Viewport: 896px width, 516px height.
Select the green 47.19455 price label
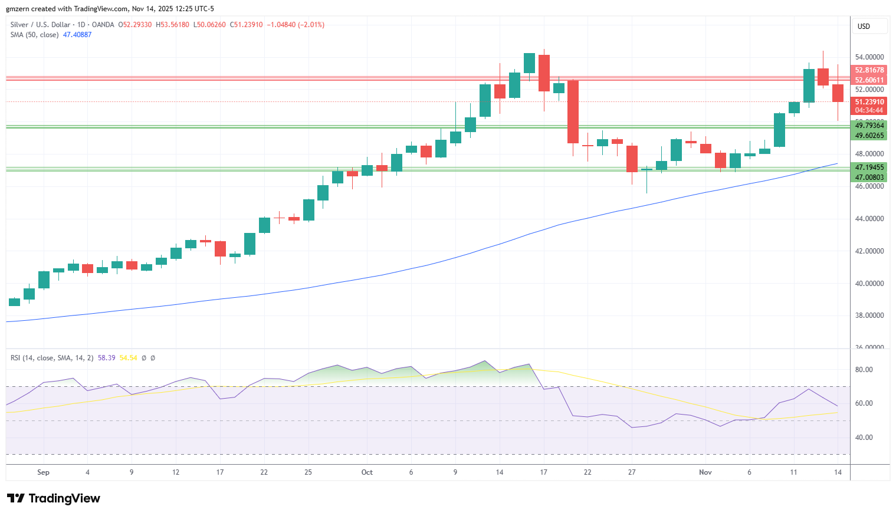(x=869, y=167)
